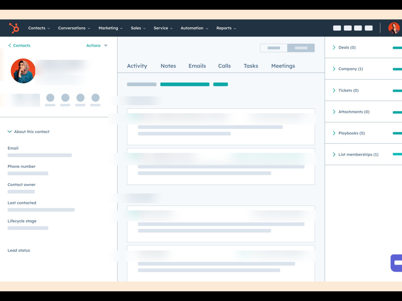The image size is (402, 301).
Task: Open user account avatar in navbar
Action: coord(394,28)
